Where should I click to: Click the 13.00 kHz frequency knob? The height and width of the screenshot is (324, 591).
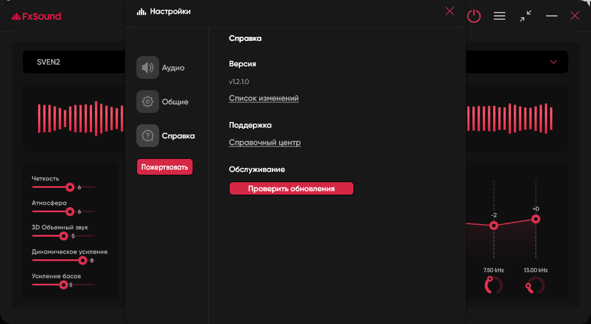(x=535, y=285)
